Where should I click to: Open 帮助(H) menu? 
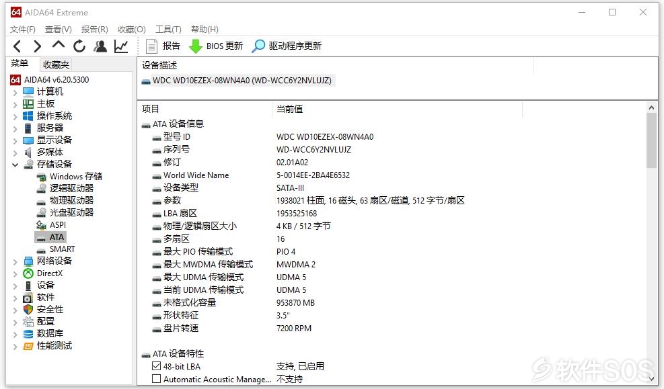coord(205,29)
